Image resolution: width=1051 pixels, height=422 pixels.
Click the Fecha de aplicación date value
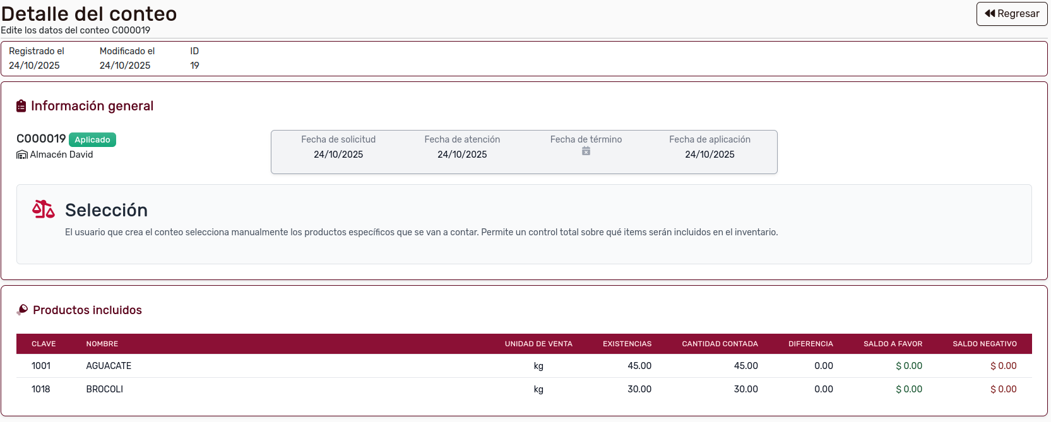tap(710, 155)
